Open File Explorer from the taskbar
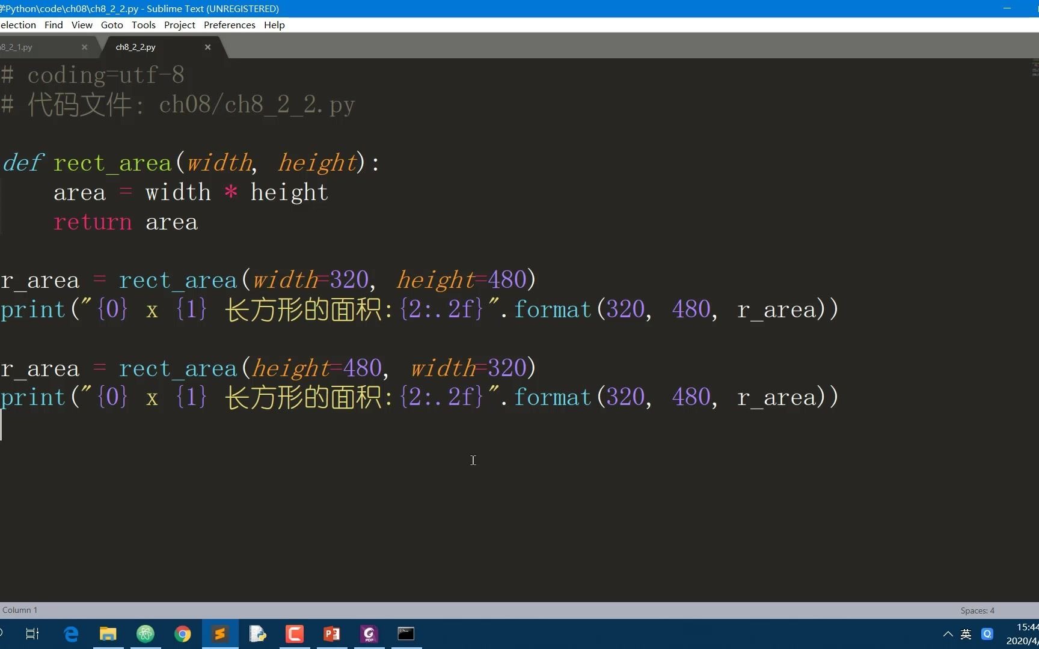The image size is (1039, 649). pyautogui.click(x=108, y=634)
